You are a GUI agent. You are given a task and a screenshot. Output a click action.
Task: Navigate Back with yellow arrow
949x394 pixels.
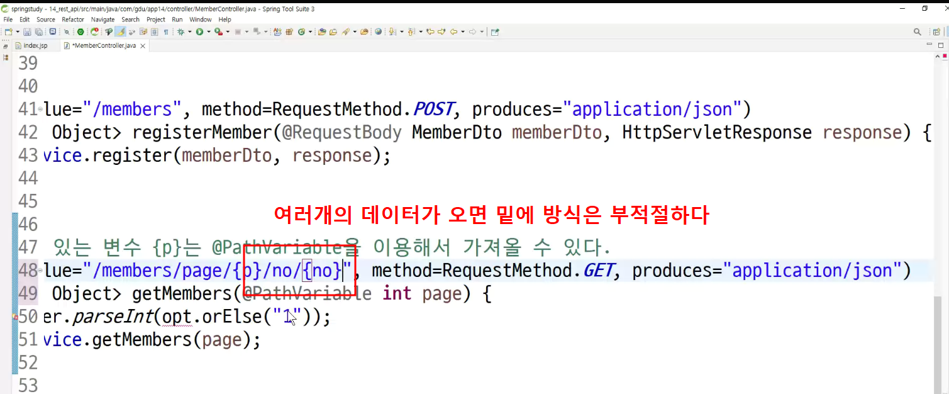(453, 31)
